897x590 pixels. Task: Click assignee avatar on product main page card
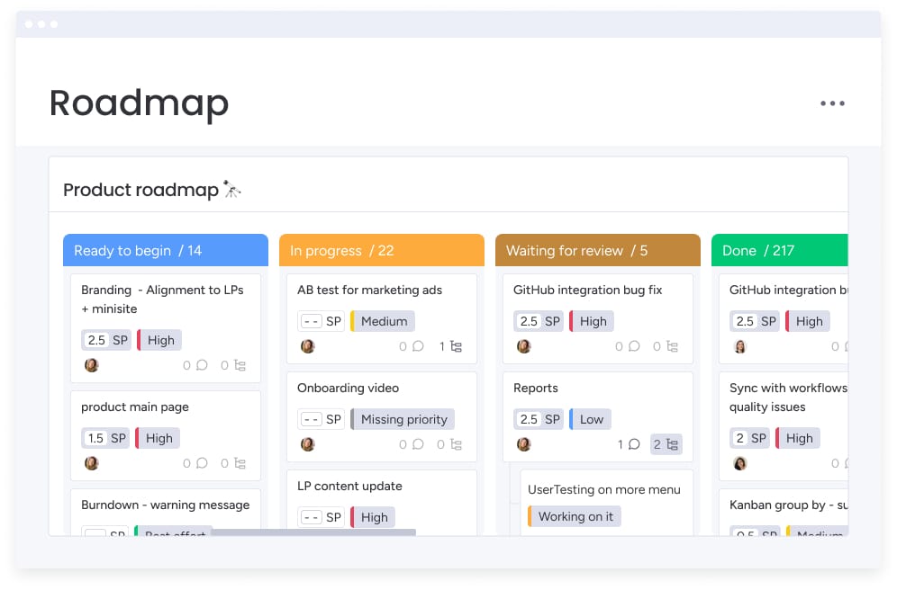tap(92, 463)
